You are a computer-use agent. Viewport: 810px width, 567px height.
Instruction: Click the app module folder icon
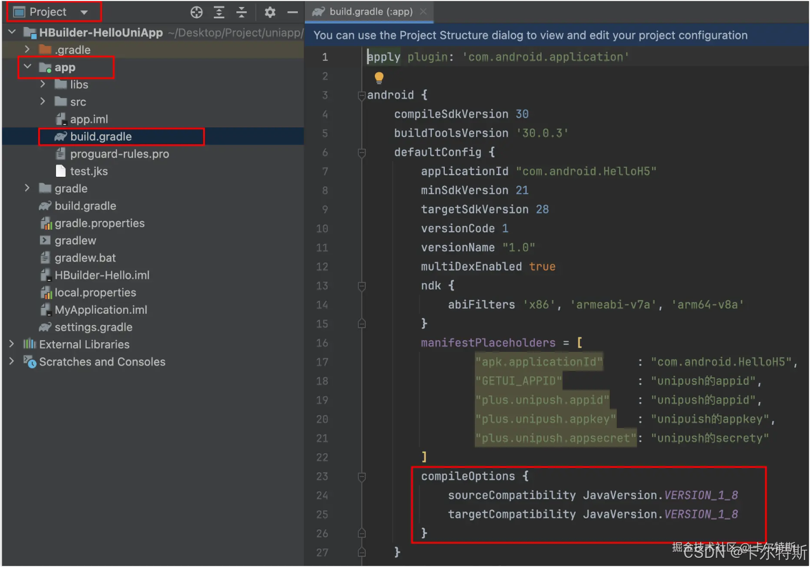[x=45, y=67]
